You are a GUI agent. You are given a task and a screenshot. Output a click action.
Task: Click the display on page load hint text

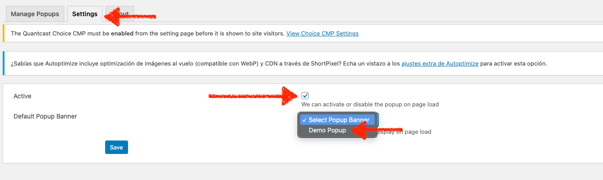(403, 132)
